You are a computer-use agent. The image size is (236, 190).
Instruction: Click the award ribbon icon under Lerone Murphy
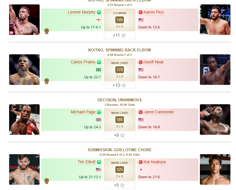pos(47,31)
